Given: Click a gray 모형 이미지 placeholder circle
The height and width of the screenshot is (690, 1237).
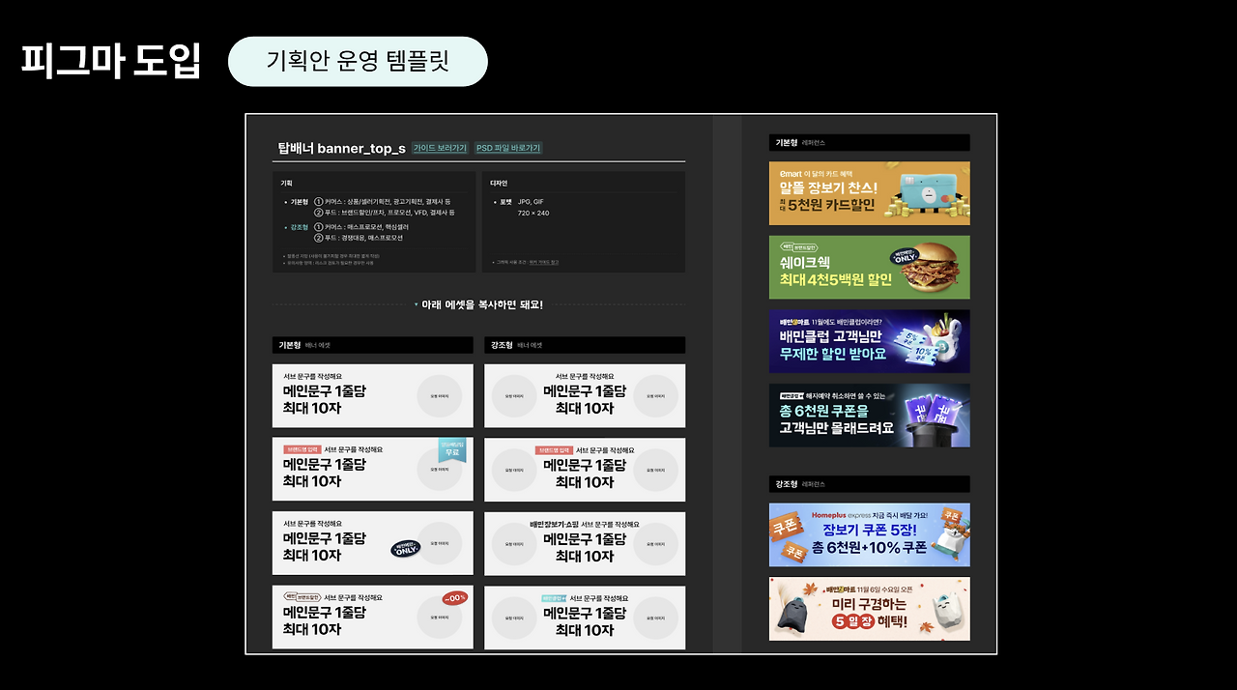Looking at the screenshot, I should [x=440, y=395].
